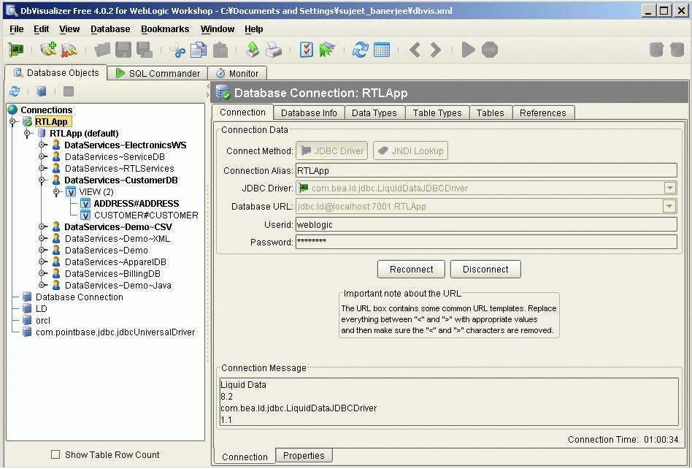Select the JDBC Driver connect method button

click(x=332, y=151)
